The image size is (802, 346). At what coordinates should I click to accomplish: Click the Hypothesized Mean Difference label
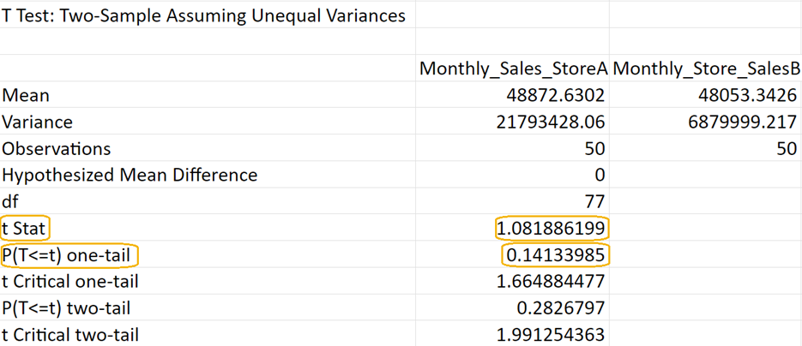(x=130, y=175)
